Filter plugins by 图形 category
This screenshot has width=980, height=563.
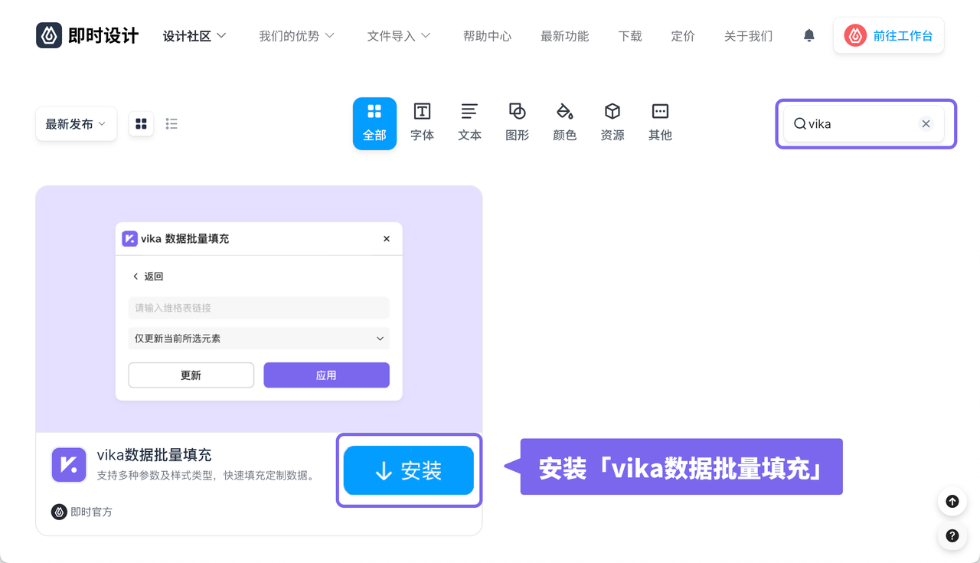pyautogui.click(x=517, y=123)
